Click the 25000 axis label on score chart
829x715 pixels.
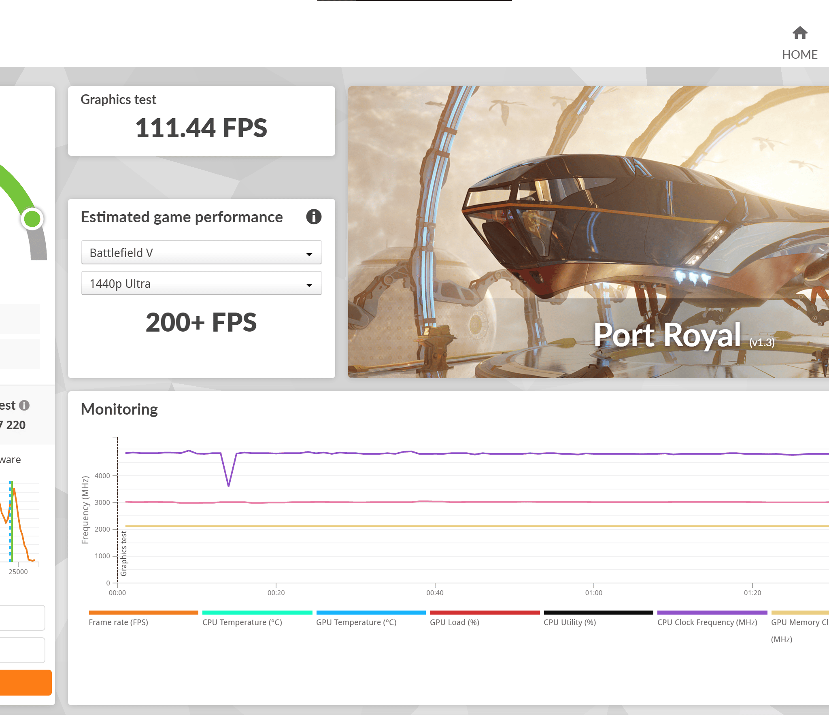(18, 572)
